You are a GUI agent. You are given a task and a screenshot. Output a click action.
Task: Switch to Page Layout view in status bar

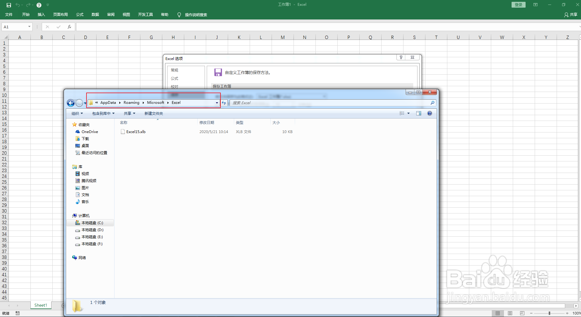(510, 313)
